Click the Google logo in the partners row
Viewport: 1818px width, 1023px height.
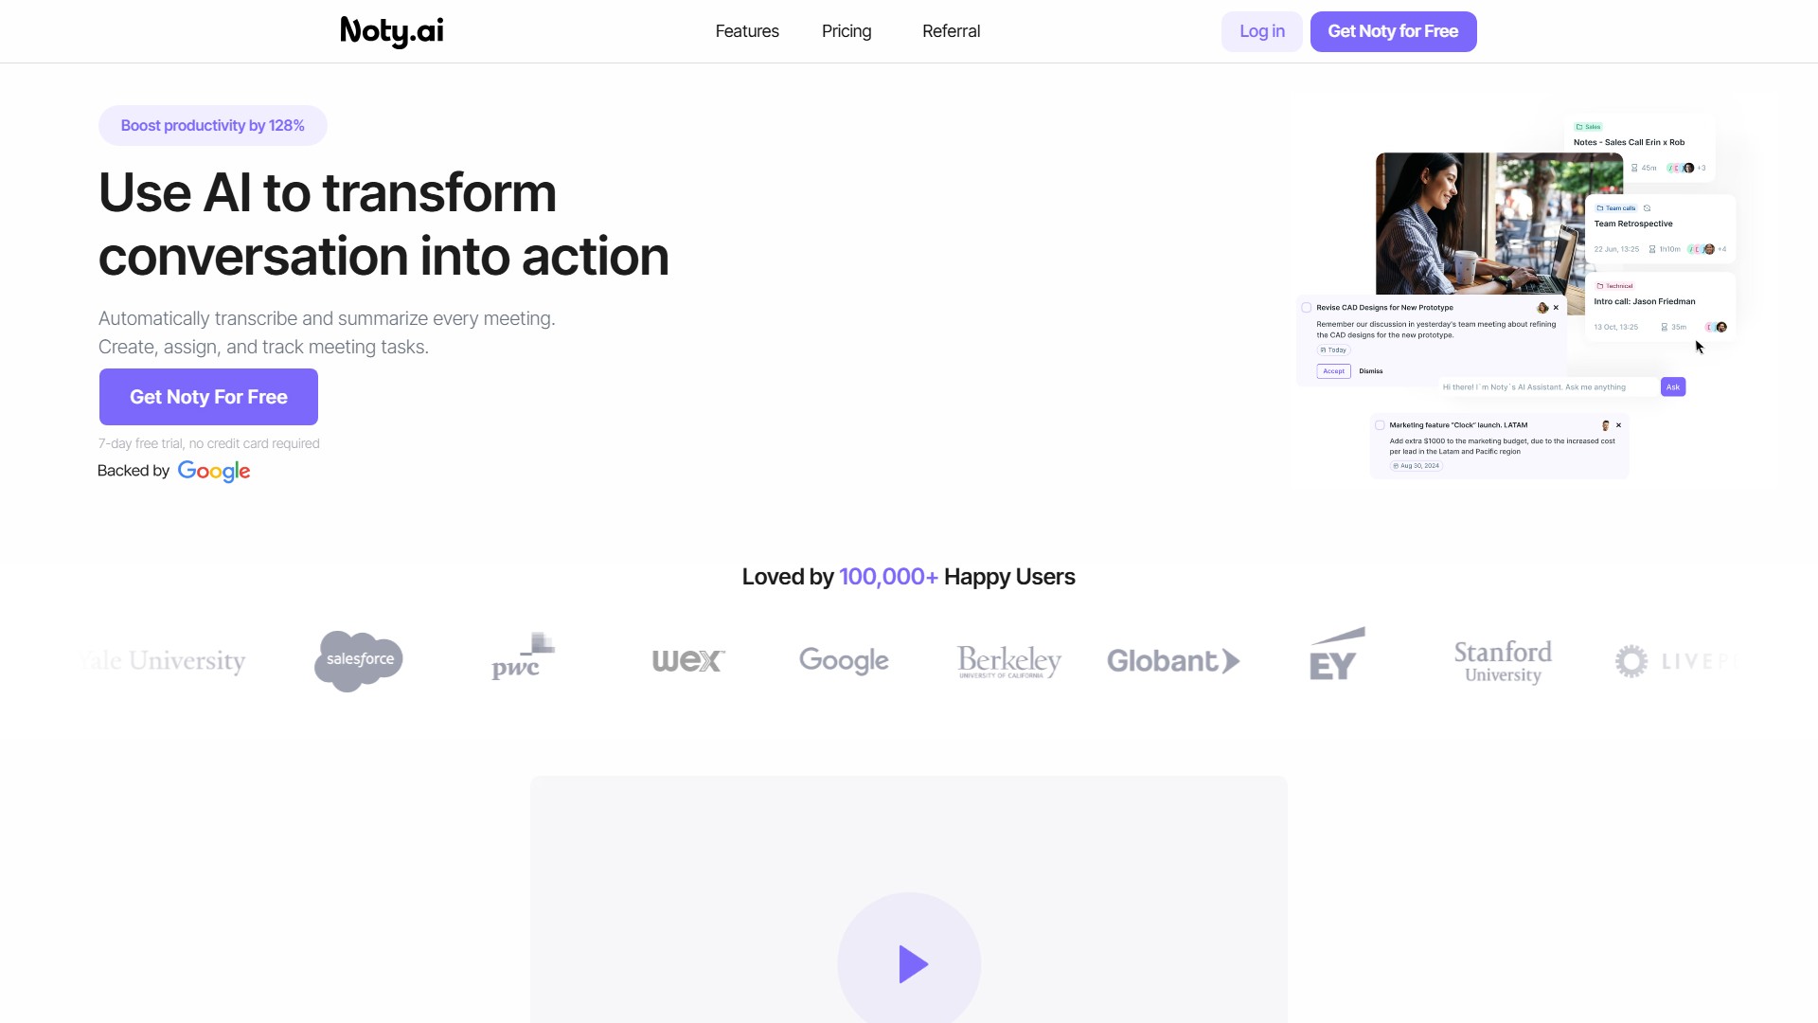pyautogui.click(x=843, y=660)
